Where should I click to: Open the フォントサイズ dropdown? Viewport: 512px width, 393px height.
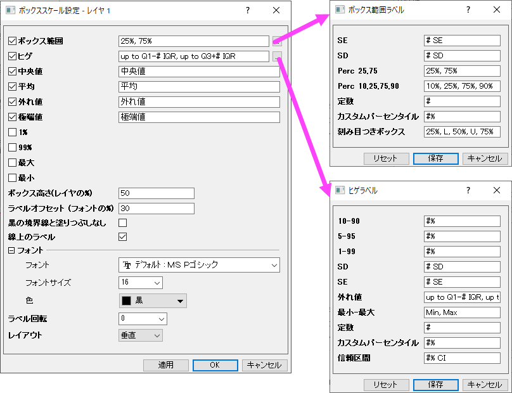141,283
